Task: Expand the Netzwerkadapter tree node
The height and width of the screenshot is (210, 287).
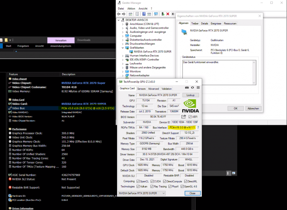Action: 123,76
